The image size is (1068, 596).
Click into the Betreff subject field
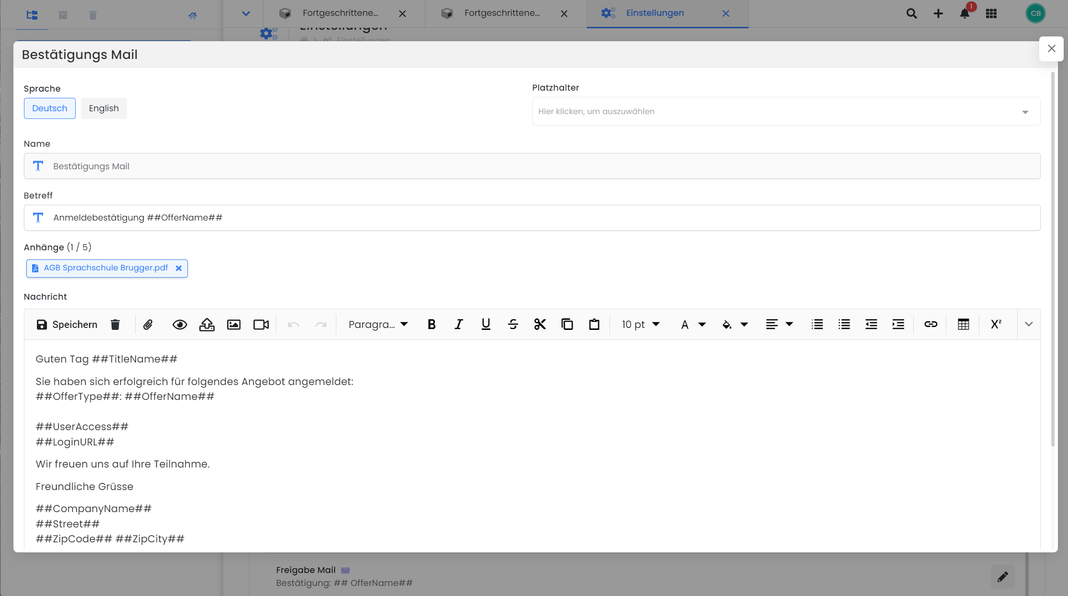pos(532,218)
